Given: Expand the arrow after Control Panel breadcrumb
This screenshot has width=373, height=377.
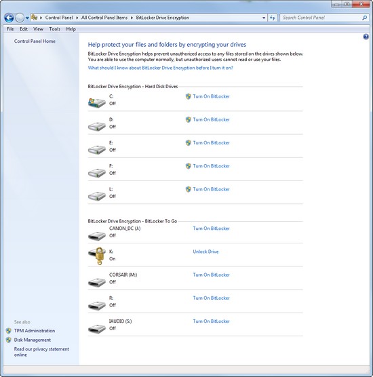Looking at the screenshot, I should [x=77, y=18].
